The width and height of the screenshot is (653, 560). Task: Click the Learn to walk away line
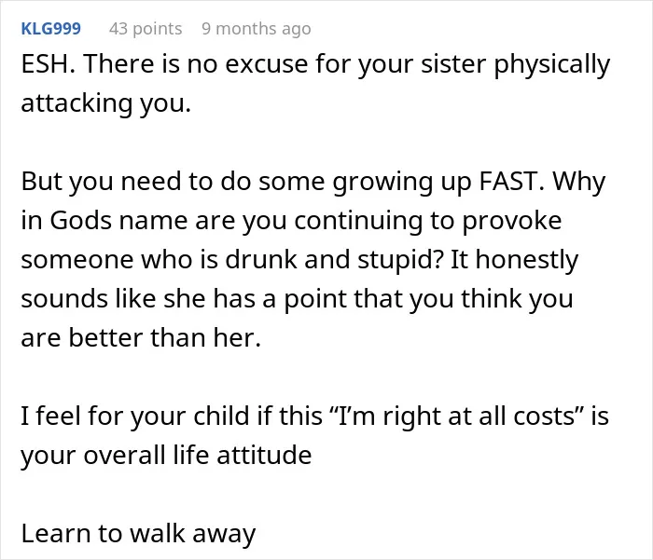point(138,533)
